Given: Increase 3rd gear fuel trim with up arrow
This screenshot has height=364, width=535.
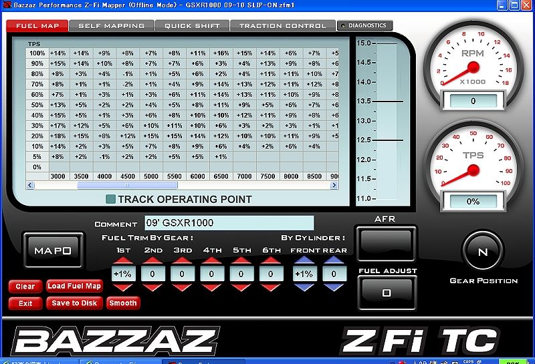Looking at the screenshot, I should click(182, 260).
